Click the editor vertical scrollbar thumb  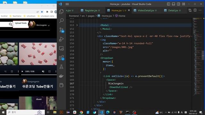(203, 55)
